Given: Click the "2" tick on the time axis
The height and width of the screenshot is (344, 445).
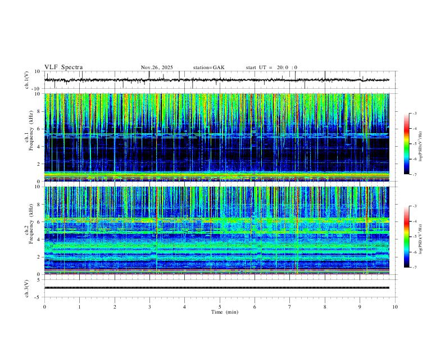Looking at the screenshot, I should pyautogui.click(x=115, y=307).
